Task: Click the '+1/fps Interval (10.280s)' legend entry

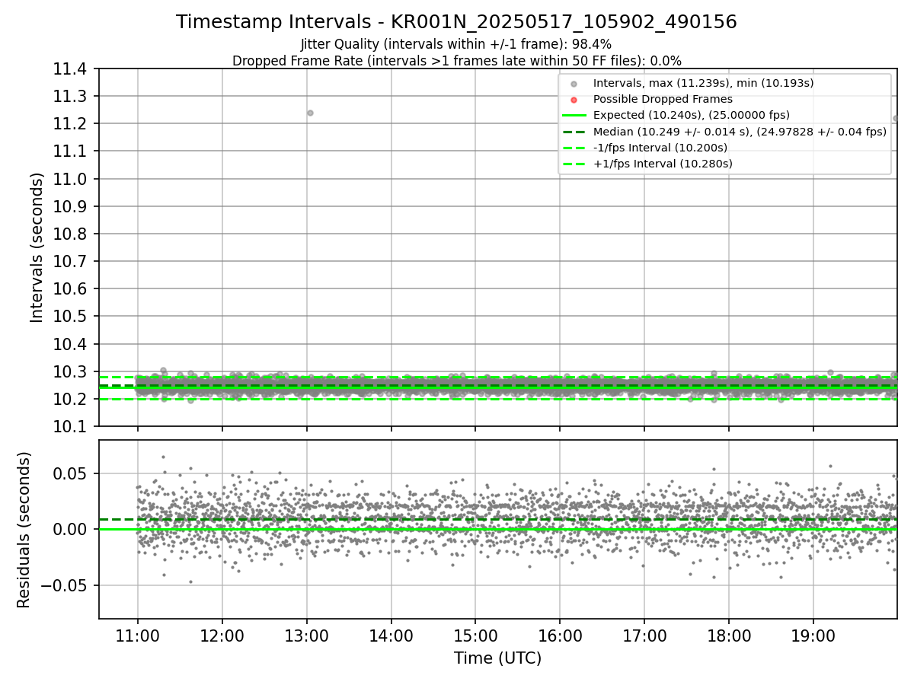Action: tap(663, 163)
